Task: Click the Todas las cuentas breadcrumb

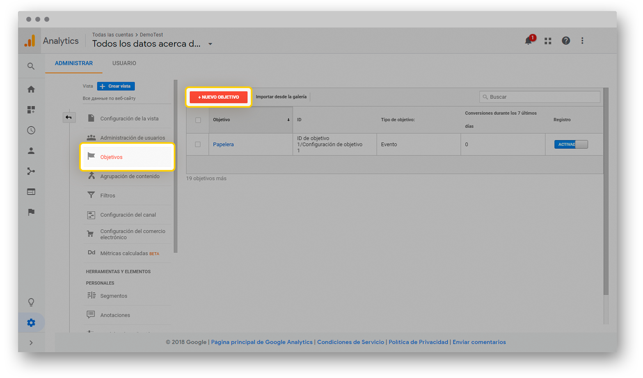Action: (x=112, y=35)
